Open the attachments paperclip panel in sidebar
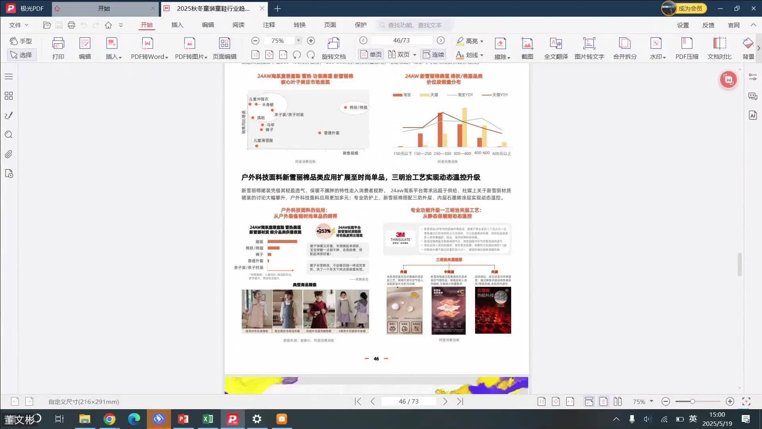This screenshot has height=429, width=762. (9, 154)
